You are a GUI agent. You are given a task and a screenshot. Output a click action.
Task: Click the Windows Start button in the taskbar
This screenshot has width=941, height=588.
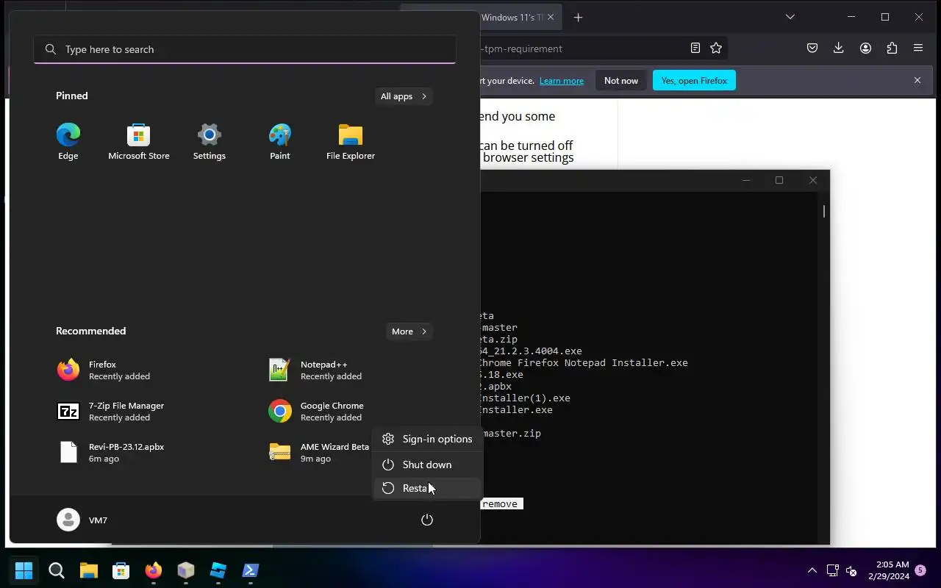click(24, 570)
